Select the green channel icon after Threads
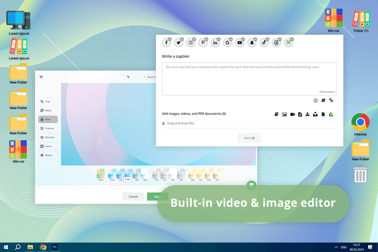Viewport: 378px width, 252px height. (x=289, y=43)
